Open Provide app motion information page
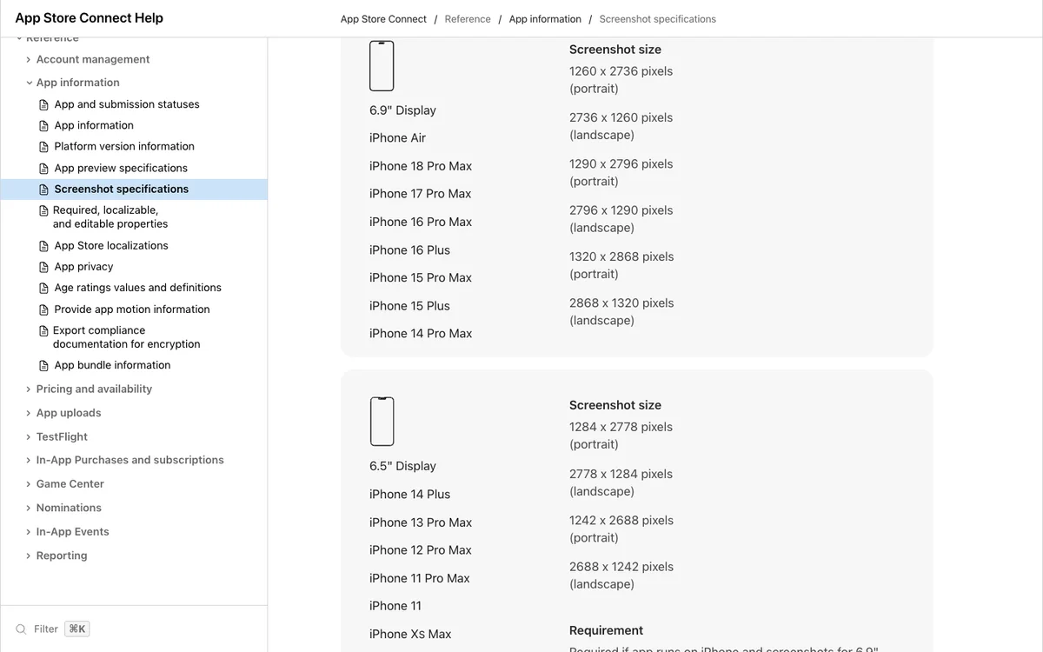This screenshot has height=652, width=1043. (132, 309)
